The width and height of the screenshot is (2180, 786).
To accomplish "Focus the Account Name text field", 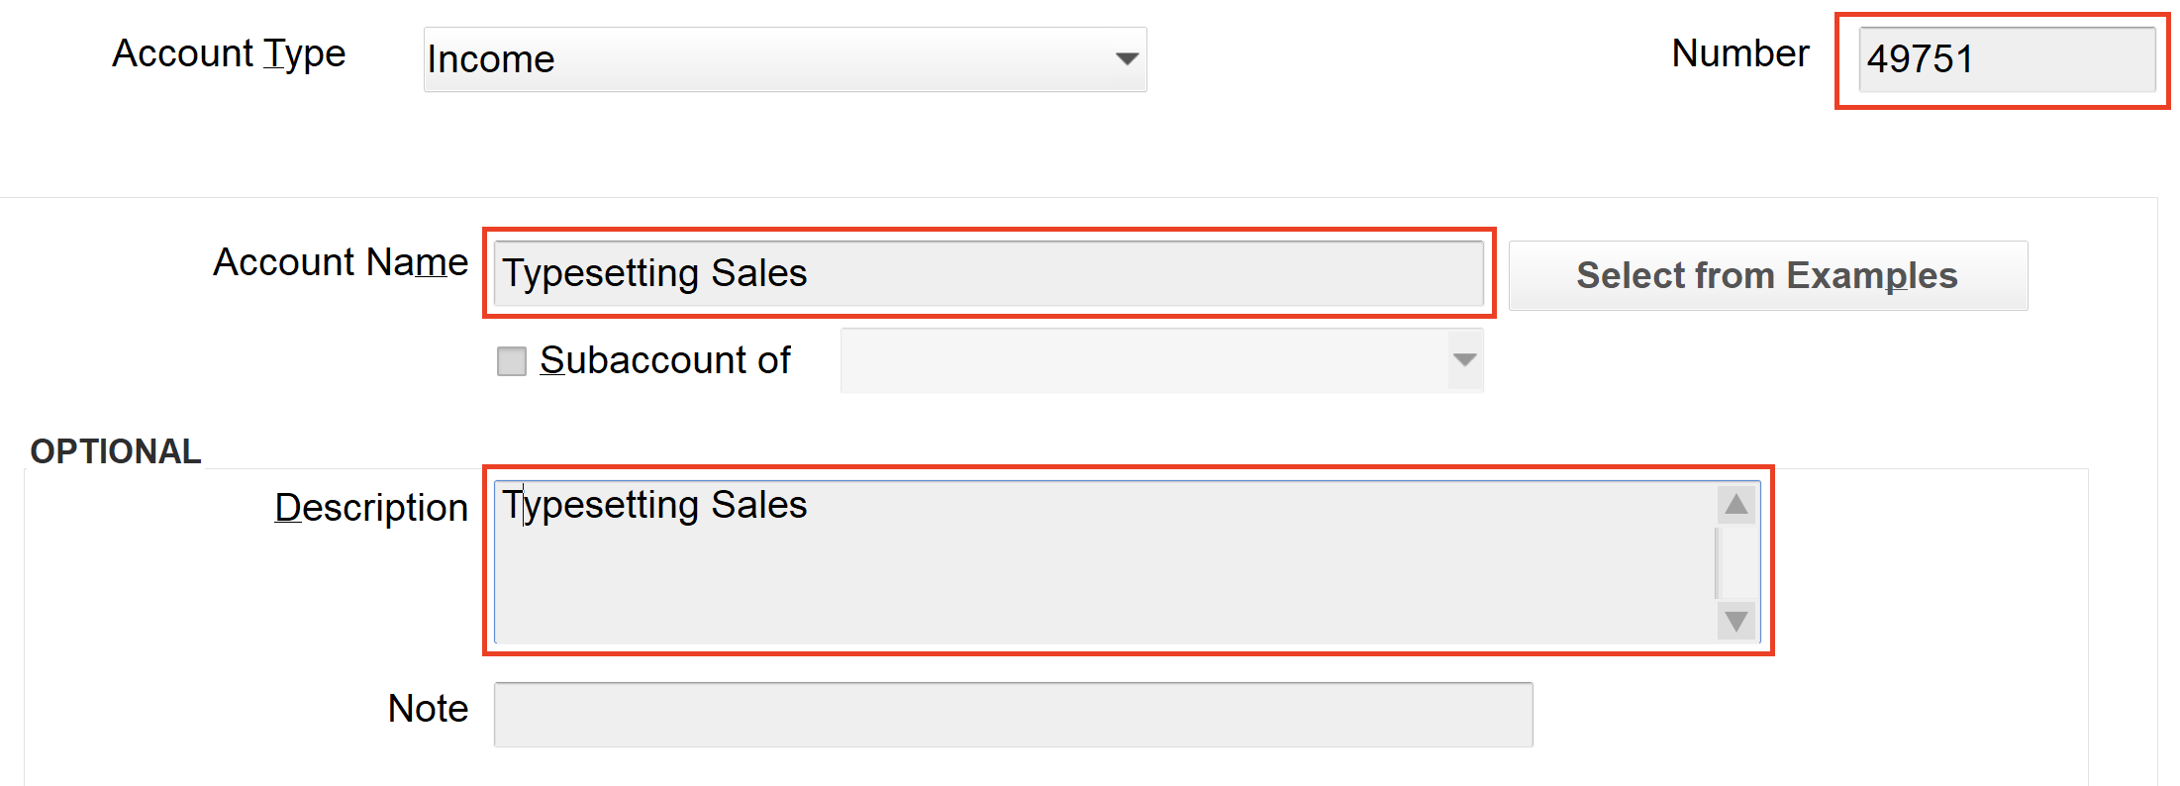I will pos(987,273).
